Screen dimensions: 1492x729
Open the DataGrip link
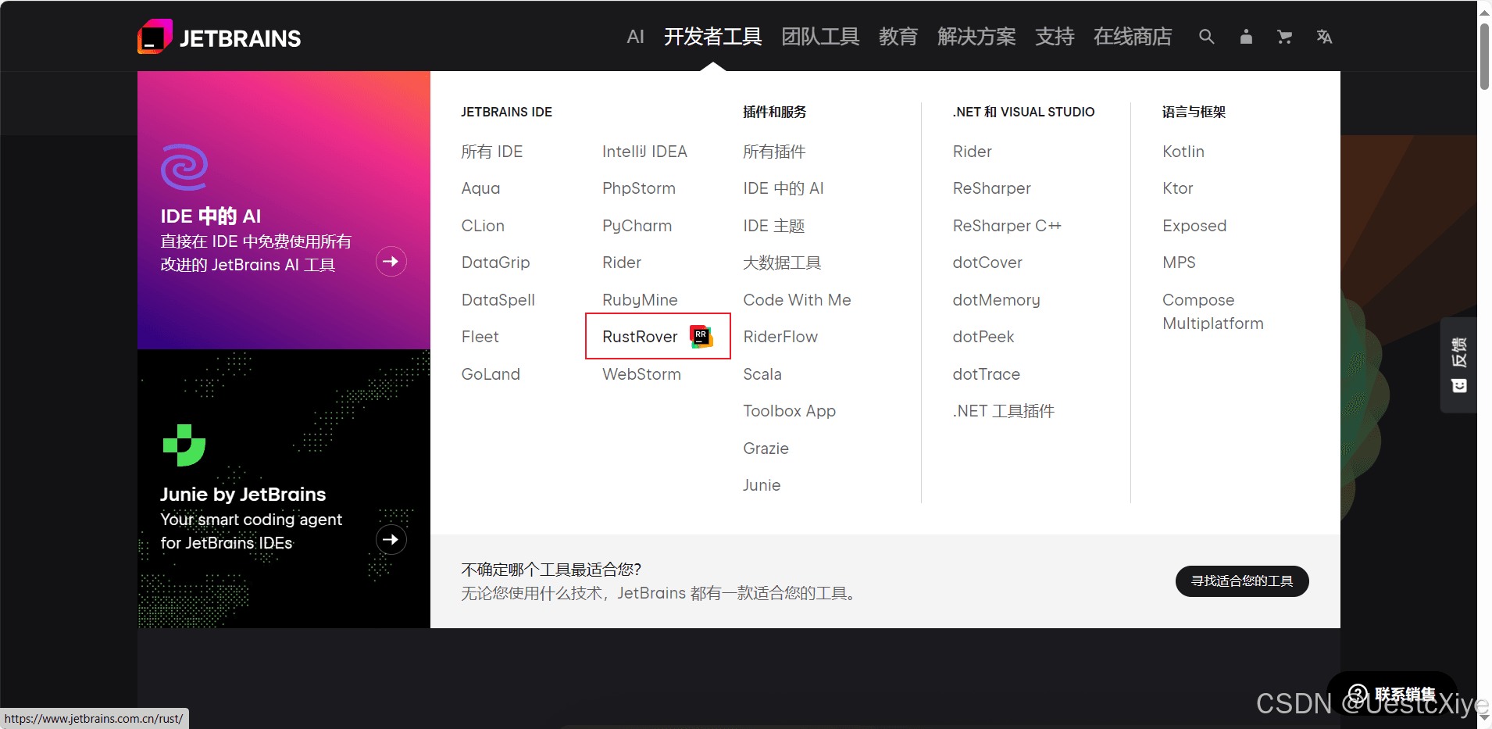pyautogui.click(x=495, y=263)
